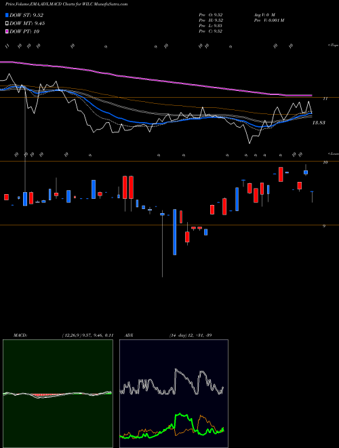Click the 13.83 price label
Screen dimensions: 339x448
tap(319, 123)
